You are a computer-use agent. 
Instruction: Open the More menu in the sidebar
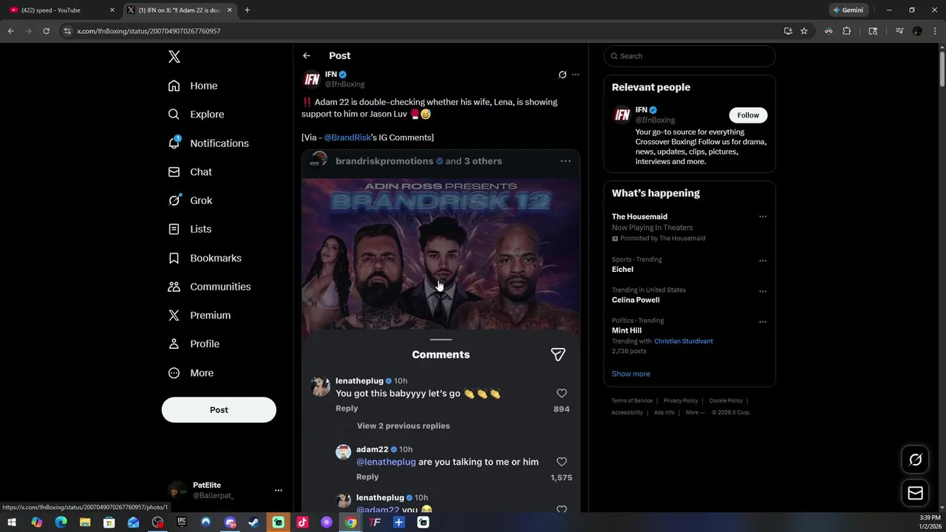pos(191,373)
